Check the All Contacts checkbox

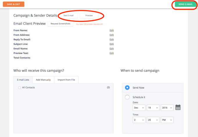point(19,87)
